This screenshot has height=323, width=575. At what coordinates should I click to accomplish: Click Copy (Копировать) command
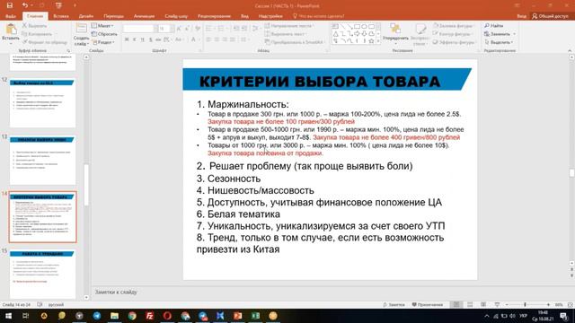point(37,34)
